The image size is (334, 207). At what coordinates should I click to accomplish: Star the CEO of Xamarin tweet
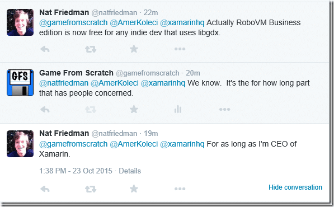[x=134, y=189]
